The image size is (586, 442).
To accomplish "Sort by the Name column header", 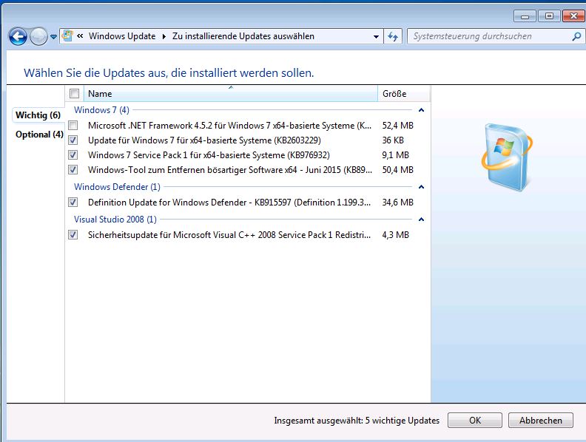I will point(231,94).
